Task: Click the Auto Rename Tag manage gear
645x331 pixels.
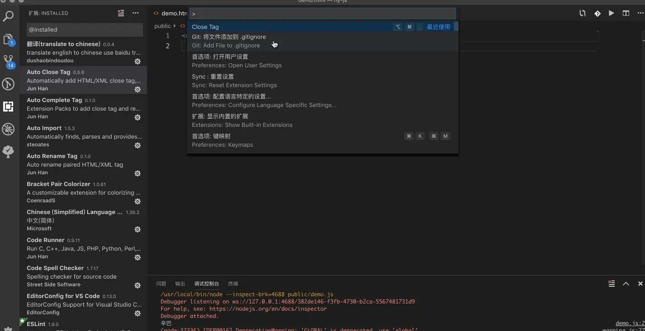Action: click(138, 173)
